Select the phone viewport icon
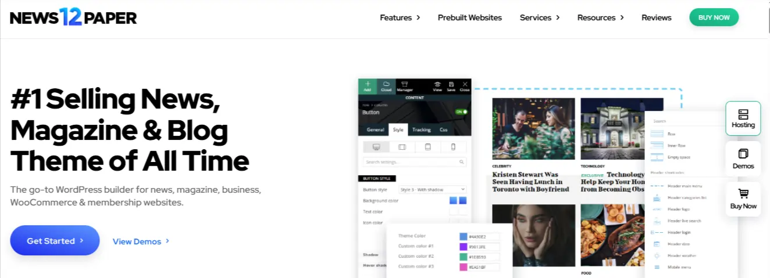This screenshot has width=770, height=278. point(454,147)
